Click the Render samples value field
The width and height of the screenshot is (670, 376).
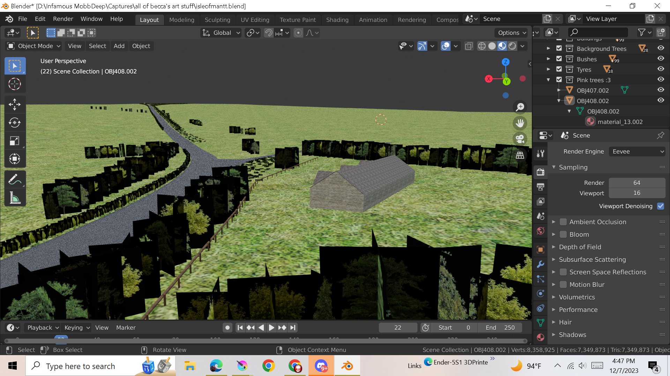[x=636, y=183]
